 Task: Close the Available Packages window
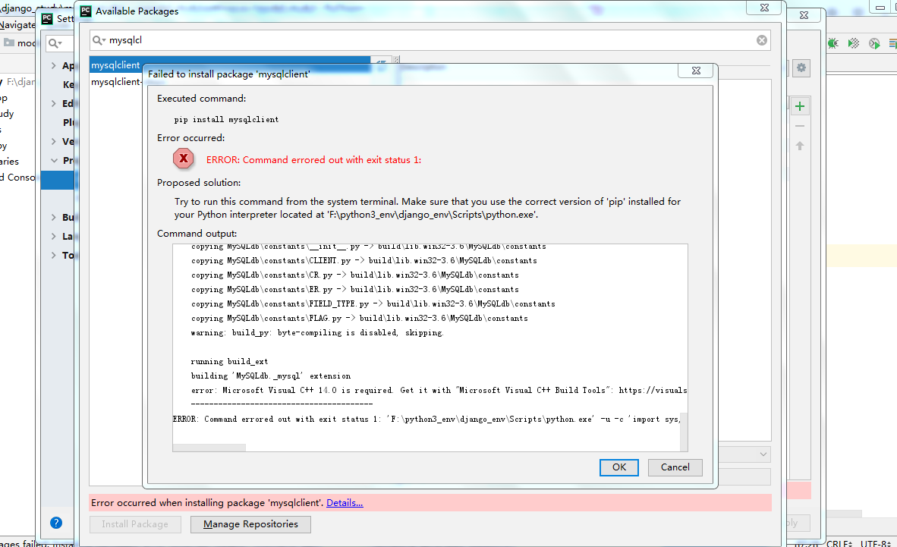(x=764, y=8)
